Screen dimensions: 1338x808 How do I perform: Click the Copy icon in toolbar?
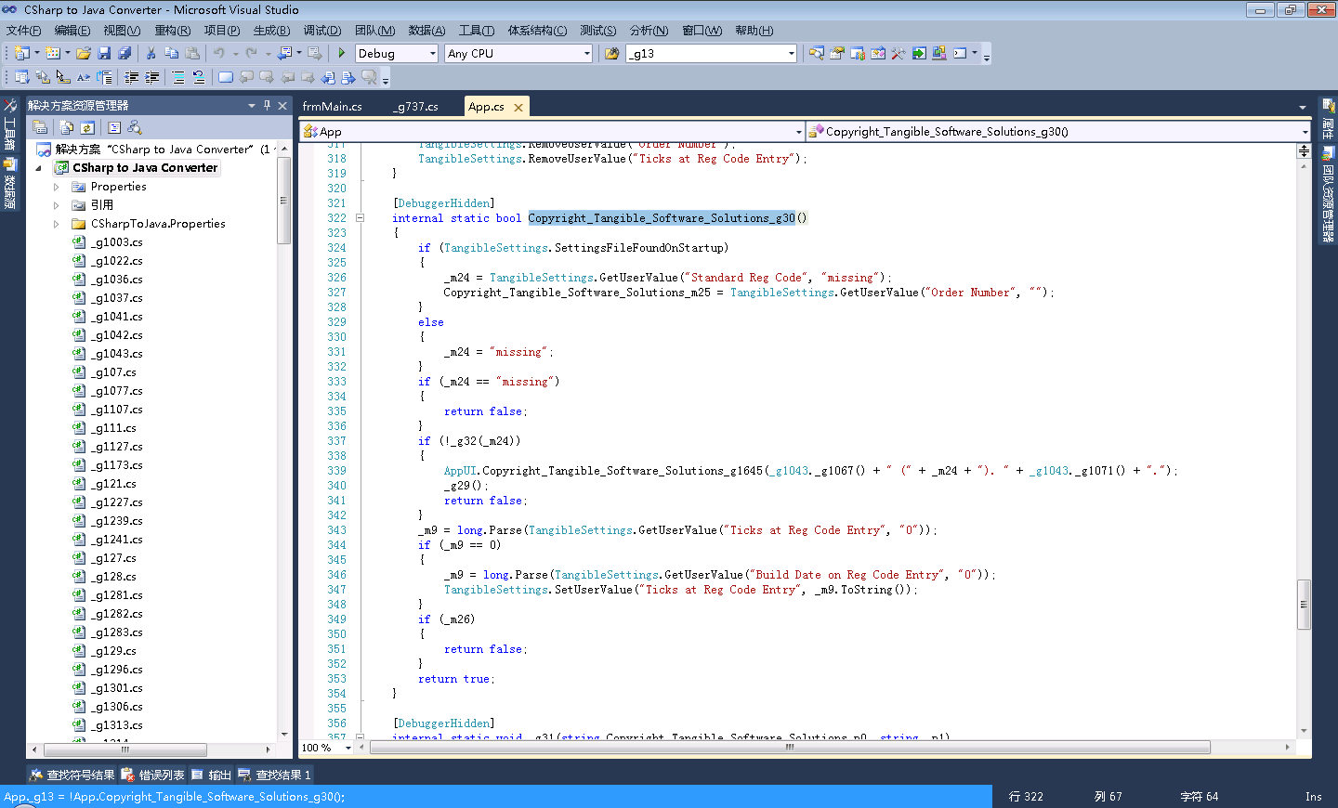[x=171, y=54]
